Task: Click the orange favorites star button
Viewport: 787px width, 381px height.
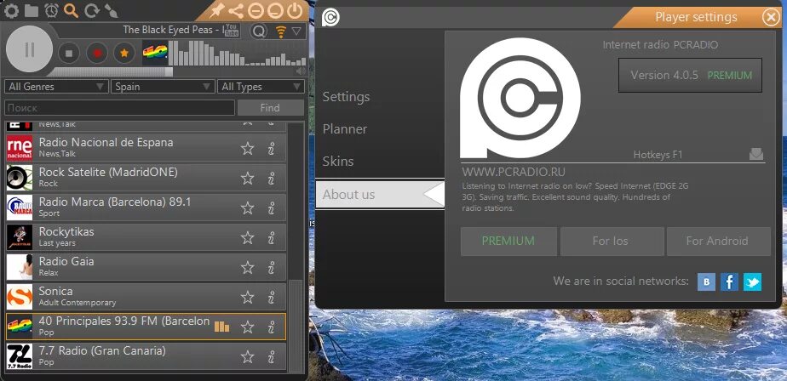Action: pyautogui.click(x=124, y=53)
